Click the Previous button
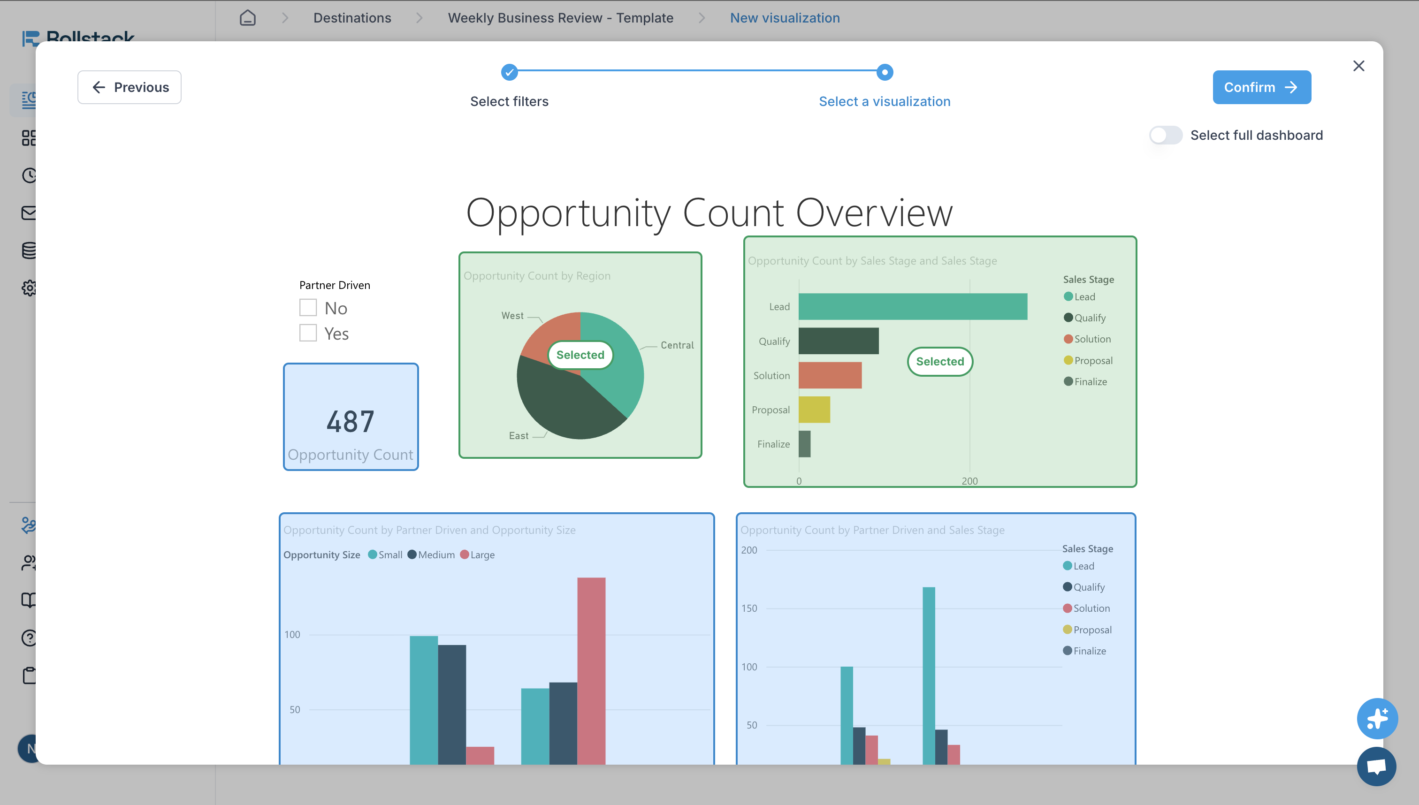The height and width of the screenshot is (805, 1419). 130,87
